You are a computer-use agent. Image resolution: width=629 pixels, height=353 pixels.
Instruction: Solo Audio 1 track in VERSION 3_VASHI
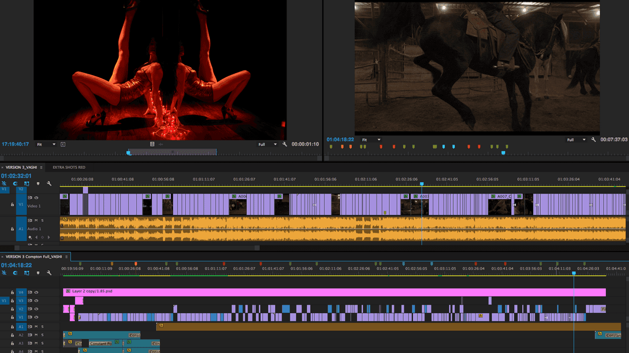click(42, 220)
